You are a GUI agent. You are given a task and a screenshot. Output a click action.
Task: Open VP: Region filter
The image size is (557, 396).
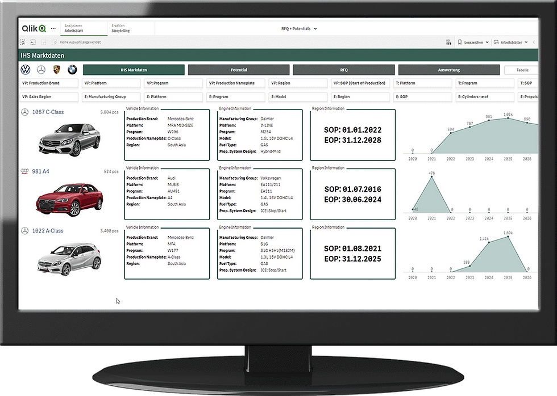click(298, 83)
